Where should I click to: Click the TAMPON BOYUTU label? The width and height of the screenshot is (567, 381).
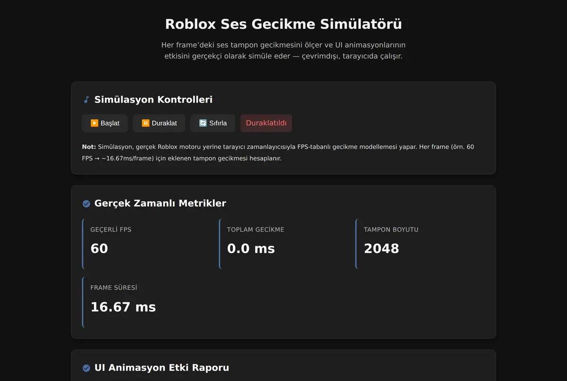[x=391, y=230]
